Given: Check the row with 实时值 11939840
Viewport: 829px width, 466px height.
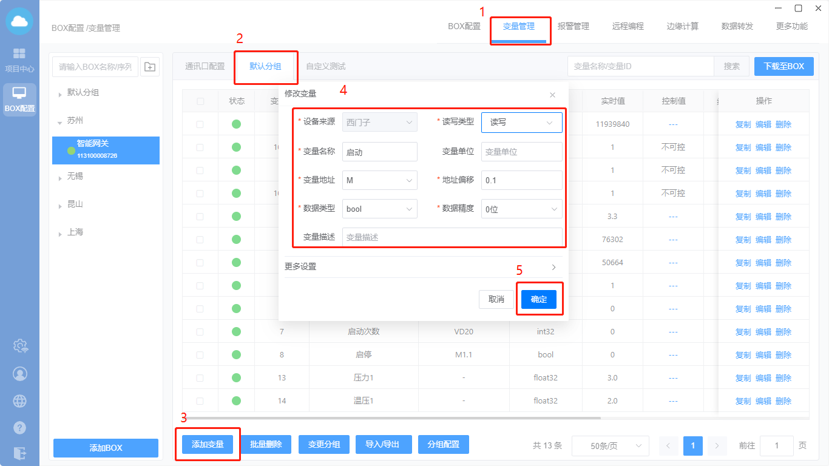Looking at the screenshot, I should tap(200, 124).
